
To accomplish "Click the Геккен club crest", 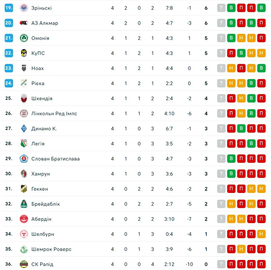I will (x=24, y=189).
